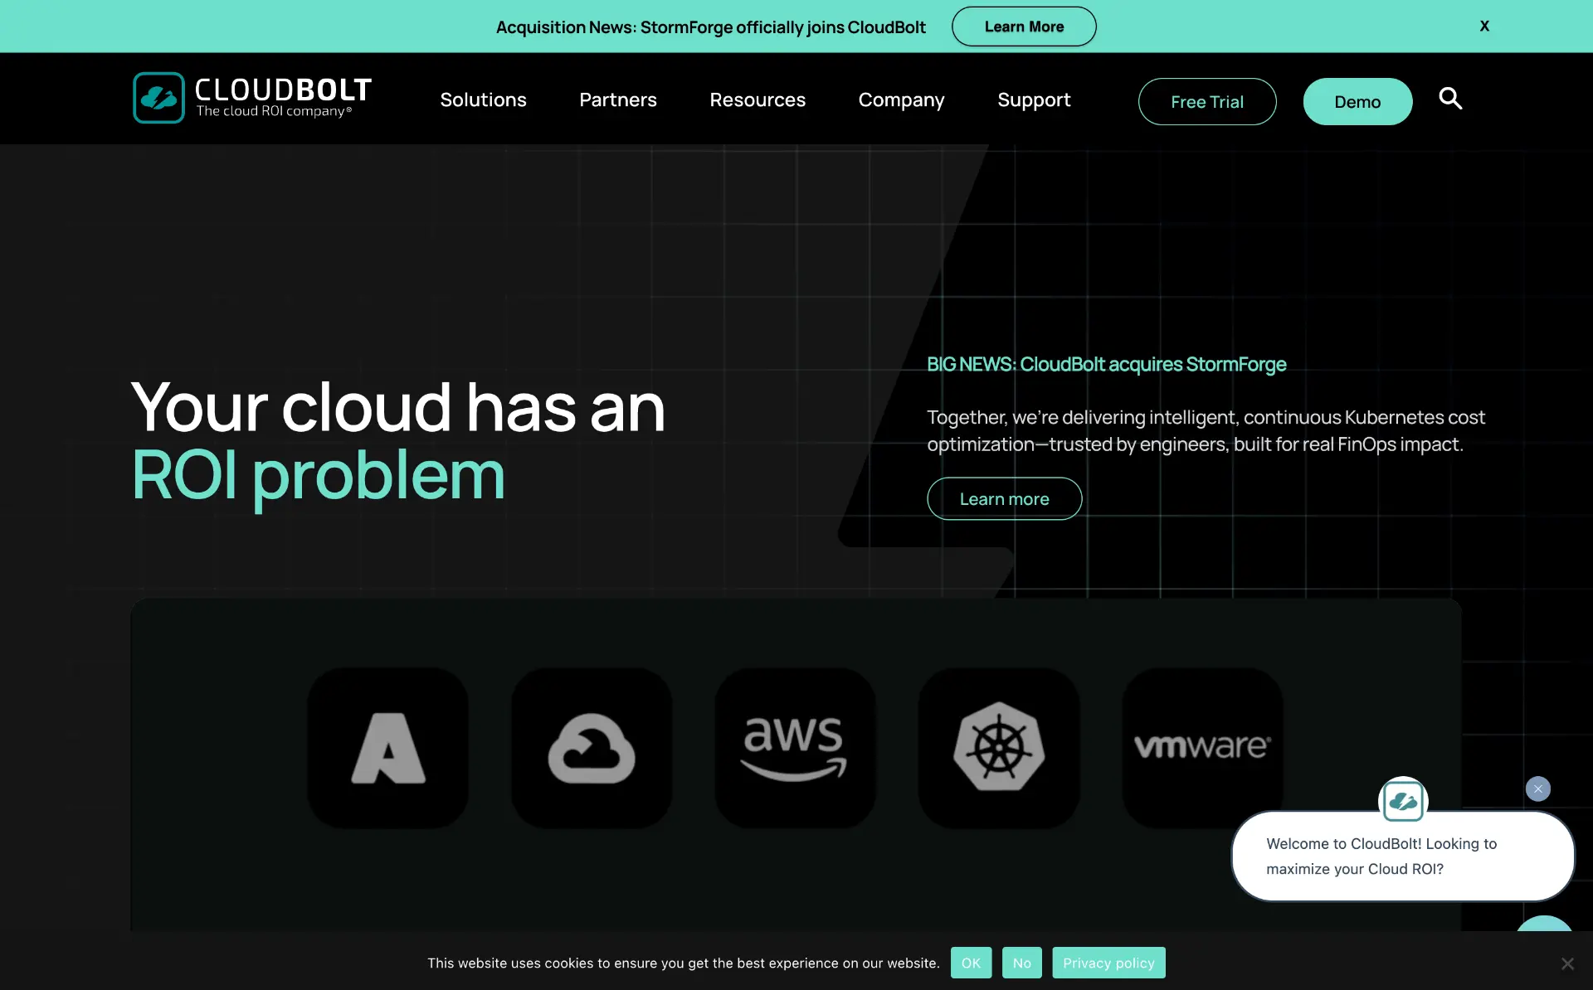Open the Solutions menu
Screen dimensions: 1593x990
[x=483, y=99]
